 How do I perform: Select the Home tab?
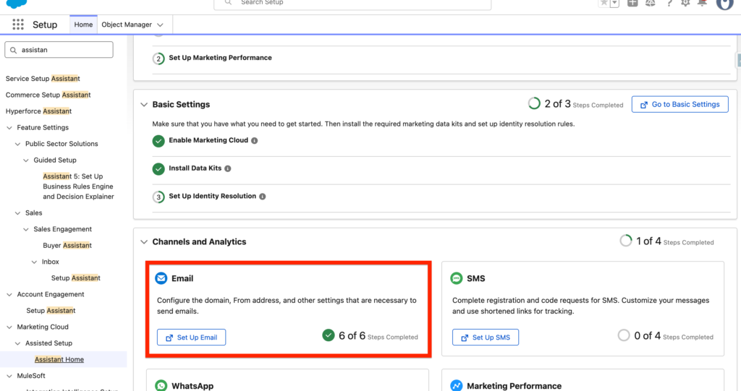[83, 25]
